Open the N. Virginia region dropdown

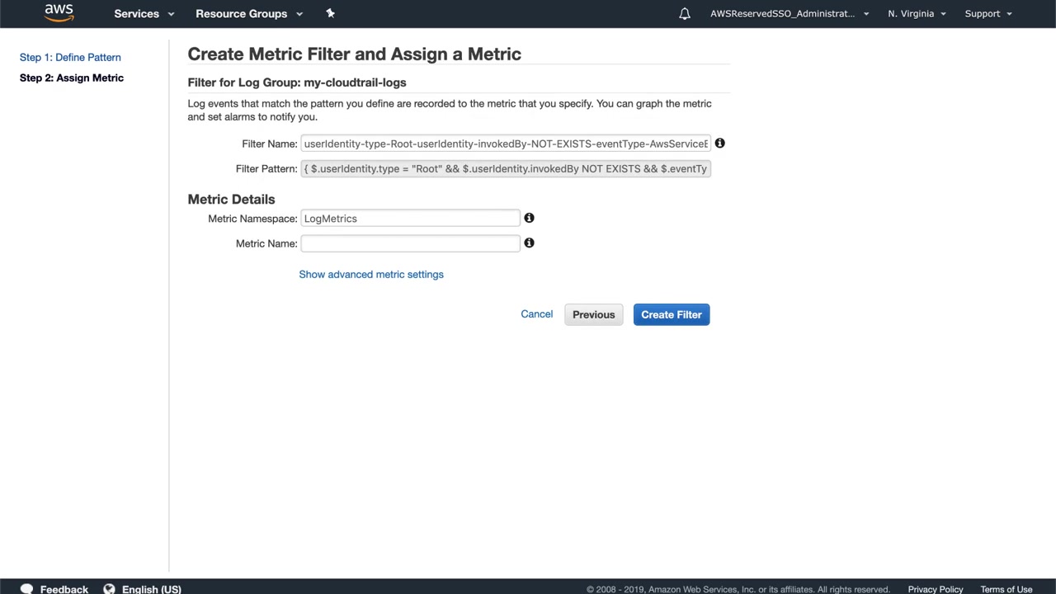pyautogui.click(x=917, y=13)
